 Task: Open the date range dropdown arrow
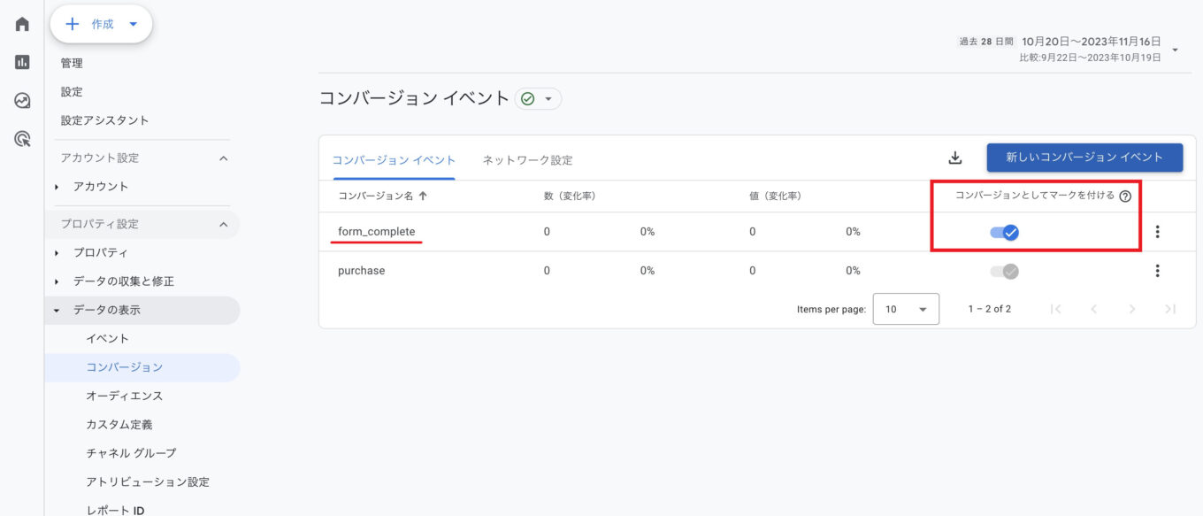click(x=1175, y=50)
